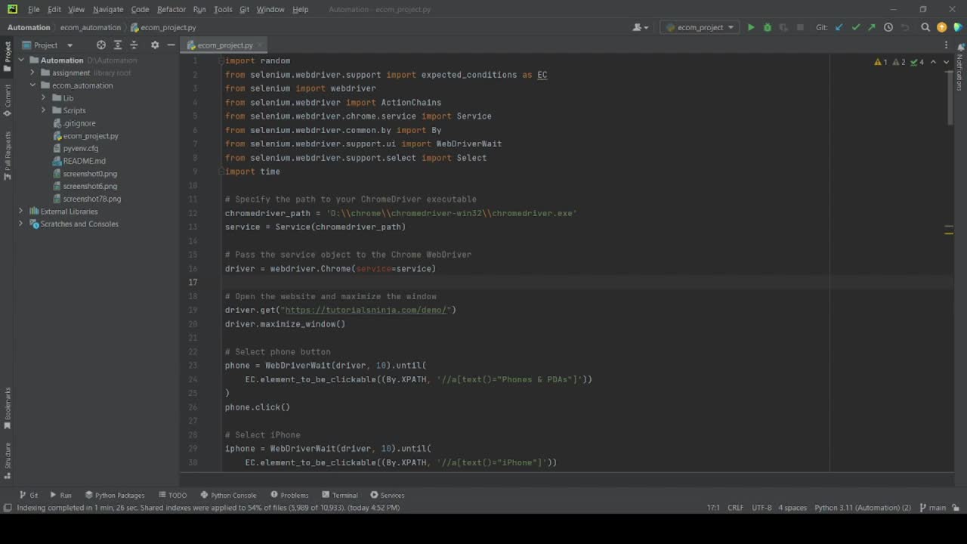The image size is (967, 544).
Task: Click CRLF line separator in status bar
Action: click(x=735, y=508)
